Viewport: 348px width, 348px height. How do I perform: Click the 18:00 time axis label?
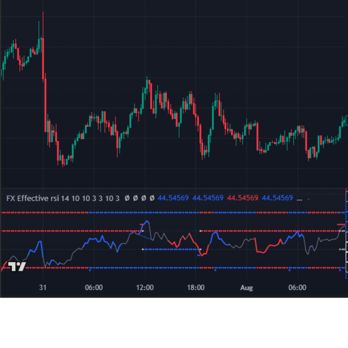(x=196, y=288)
